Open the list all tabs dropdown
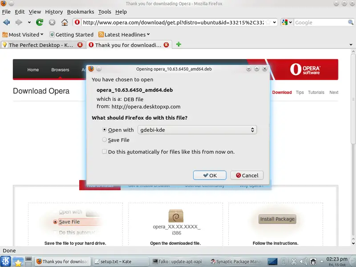 [351, 45]
